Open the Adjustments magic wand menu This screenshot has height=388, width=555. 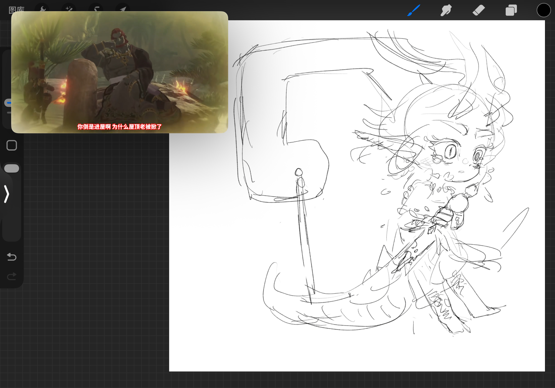coord(69,9)
